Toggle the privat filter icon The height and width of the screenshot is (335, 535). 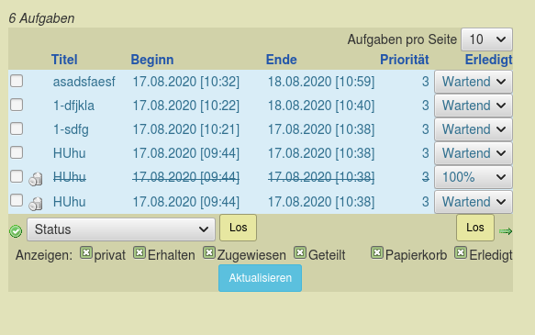[86, 253]
